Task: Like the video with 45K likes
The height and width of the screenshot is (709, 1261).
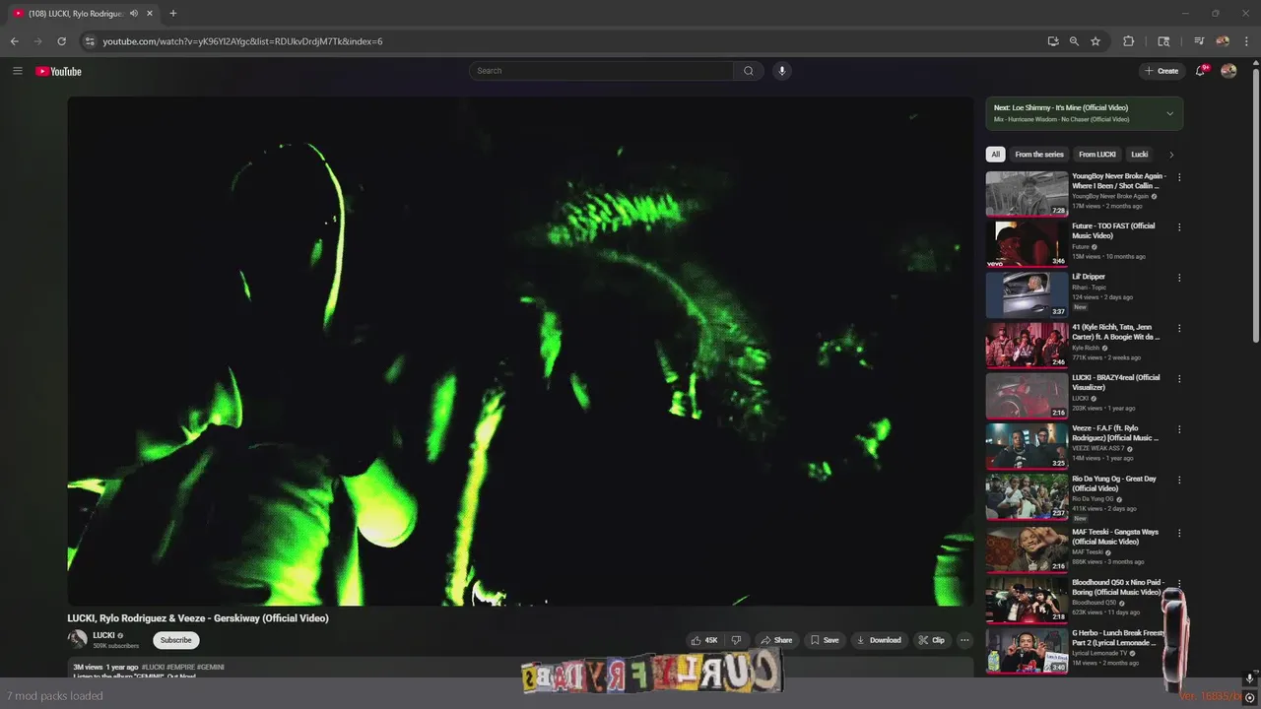Action: click(x=704, y=640)
